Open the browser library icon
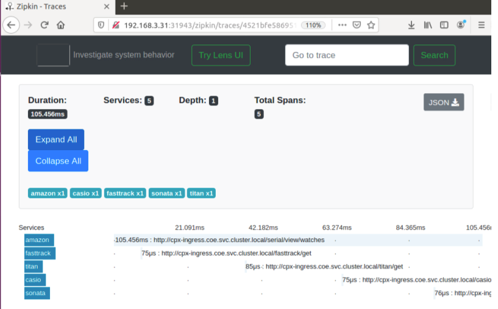This screenshot has height=309, width=498. tap(428, 26)
